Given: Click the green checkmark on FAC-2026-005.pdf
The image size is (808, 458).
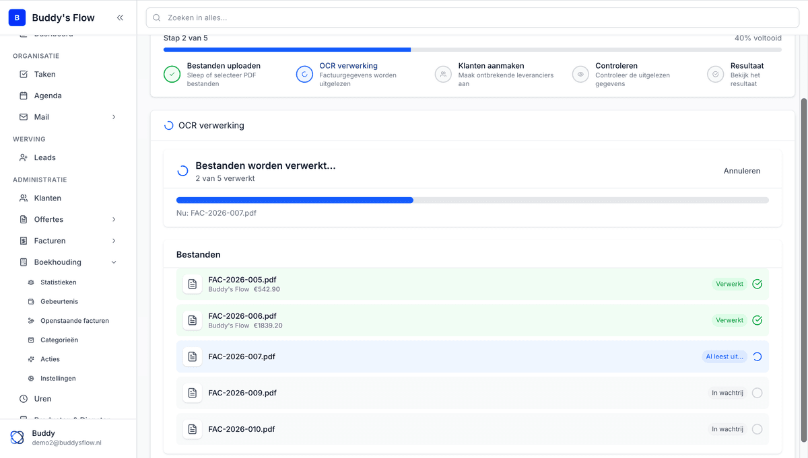Looking at the screenshot, I should click(x=757, y=284).
